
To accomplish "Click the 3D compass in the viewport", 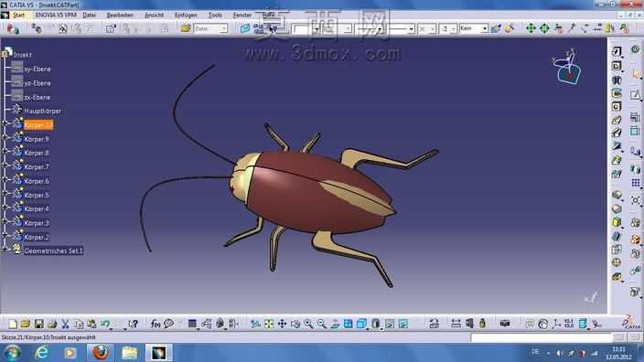I will [568, 68].
